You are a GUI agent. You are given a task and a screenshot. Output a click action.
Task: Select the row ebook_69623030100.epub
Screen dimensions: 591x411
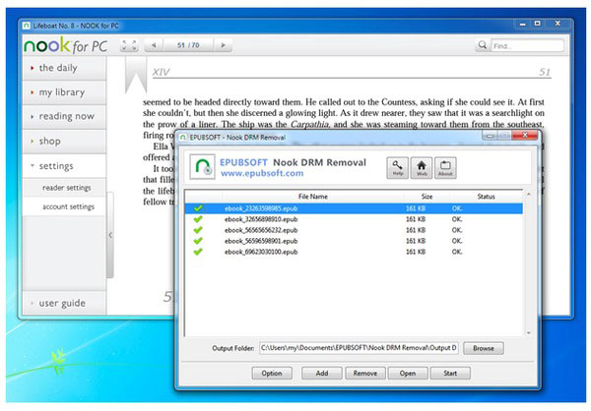click(354, 252)
